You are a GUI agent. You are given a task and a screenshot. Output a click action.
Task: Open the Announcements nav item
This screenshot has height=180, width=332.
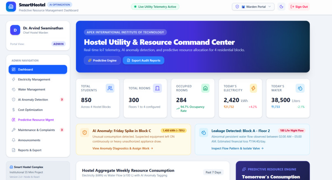point(38,140)
